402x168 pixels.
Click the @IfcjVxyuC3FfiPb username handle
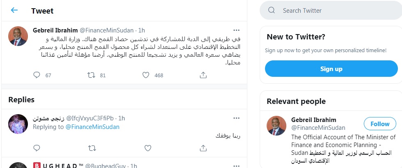pyautogui.click(x=90, y=118)
